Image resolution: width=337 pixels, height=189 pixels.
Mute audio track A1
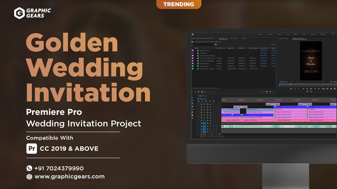click(x=210, y=126)
